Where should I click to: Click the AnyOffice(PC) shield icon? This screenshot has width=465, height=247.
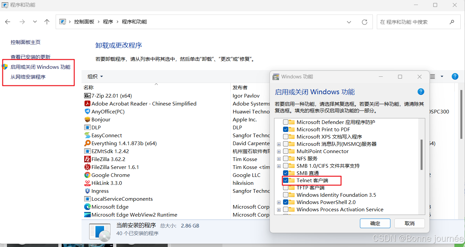pos(87,111)
